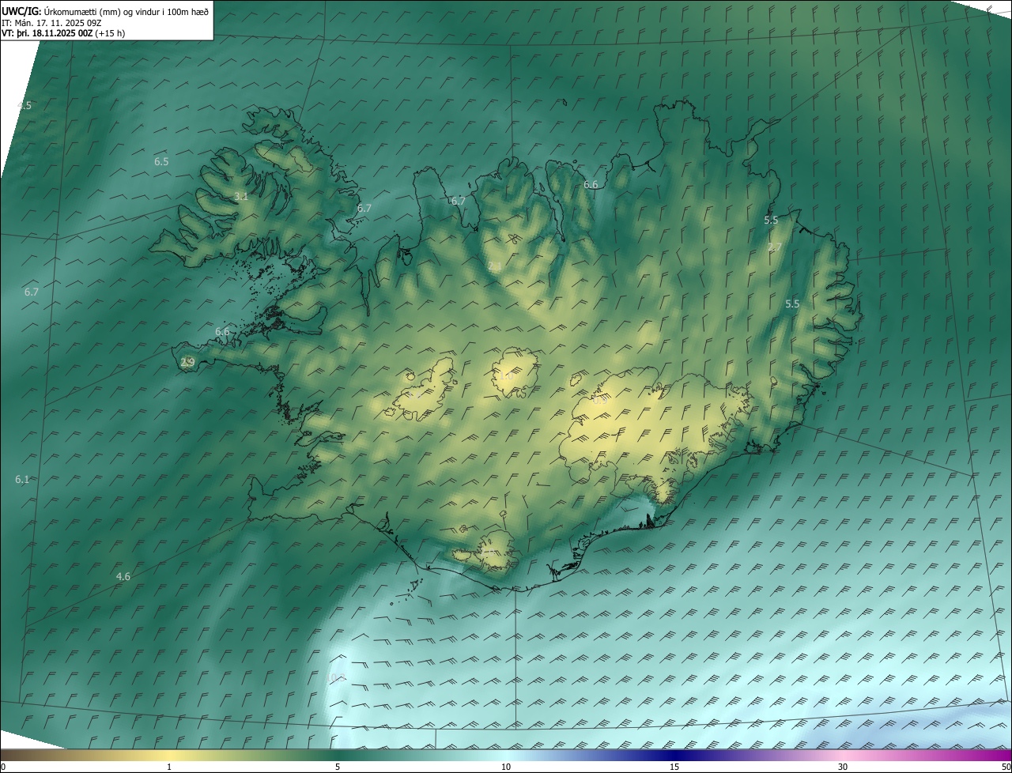The image size is (1012, 773).
Task: Pick the pale yellow section of the color scale
Action: tap(169, 755)
